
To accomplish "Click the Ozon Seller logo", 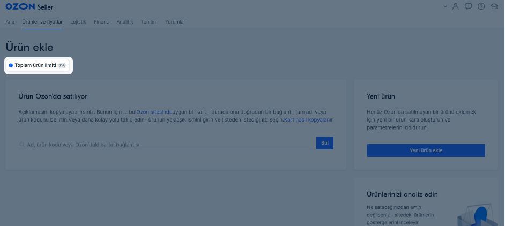I will (x=29, y=7).
